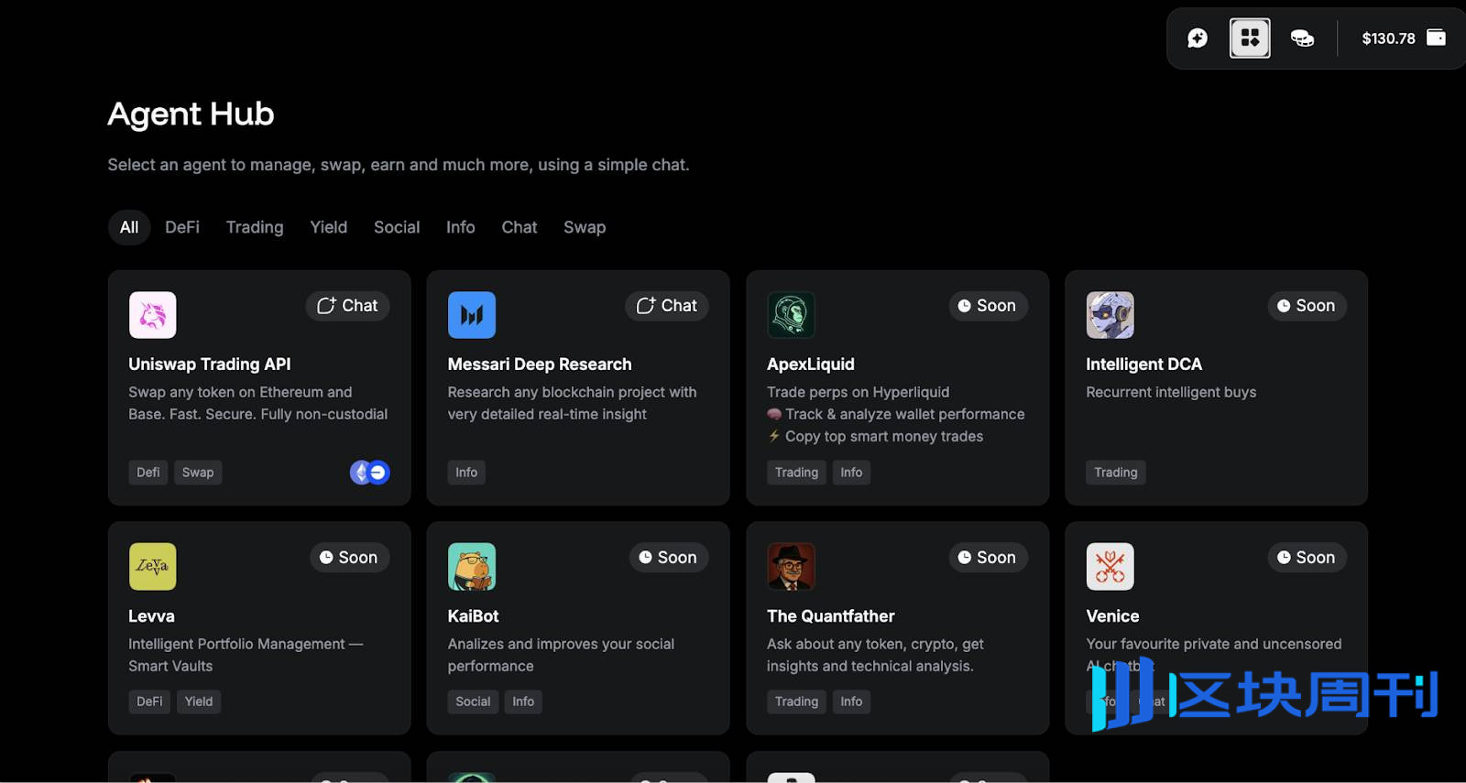The width and height of the screenshot is (1466, 783).
Task: Switch to the DeFi filter tab
Action: [182, 227]
